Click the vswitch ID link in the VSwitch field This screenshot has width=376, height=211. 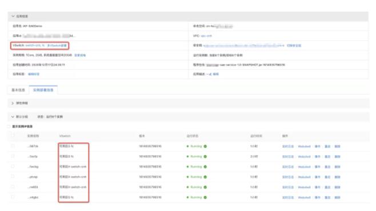click(35, 46)
